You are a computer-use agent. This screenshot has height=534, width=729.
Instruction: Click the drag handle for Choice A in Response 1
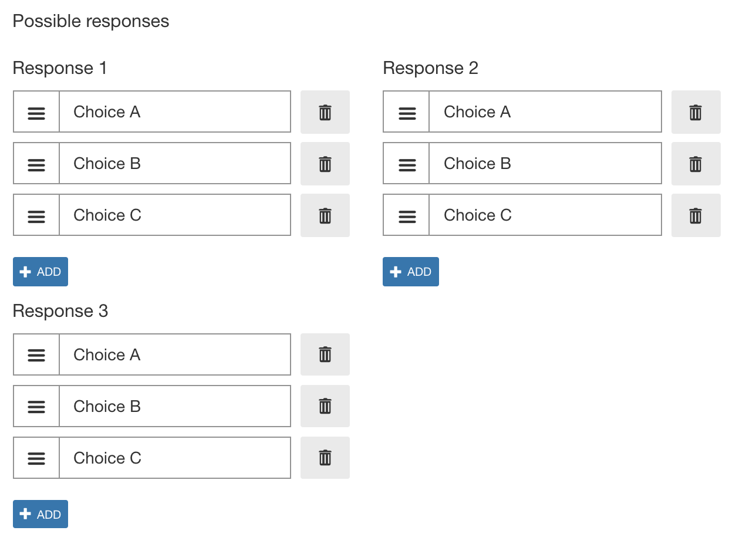pos(36,111)
